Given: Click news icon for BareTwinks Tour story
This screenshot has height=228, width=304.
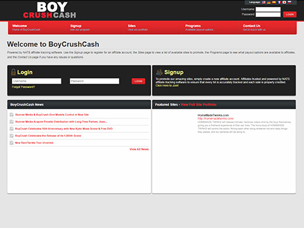Looking at the screenshot, I should point(11,142).
